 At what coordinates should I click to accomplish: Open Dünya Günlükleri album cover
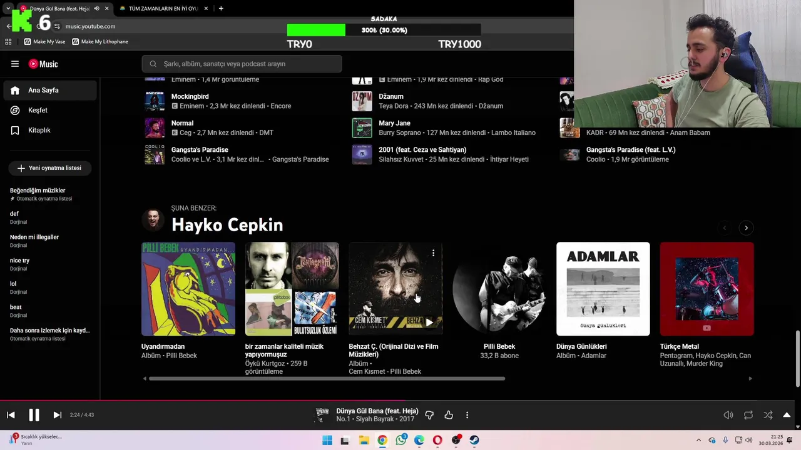click(603, 289)
